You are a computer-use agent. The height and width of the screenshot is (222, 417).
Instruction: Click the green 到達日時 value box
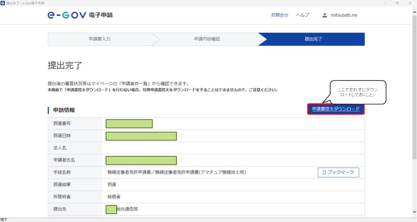click(x=141, y=136)
